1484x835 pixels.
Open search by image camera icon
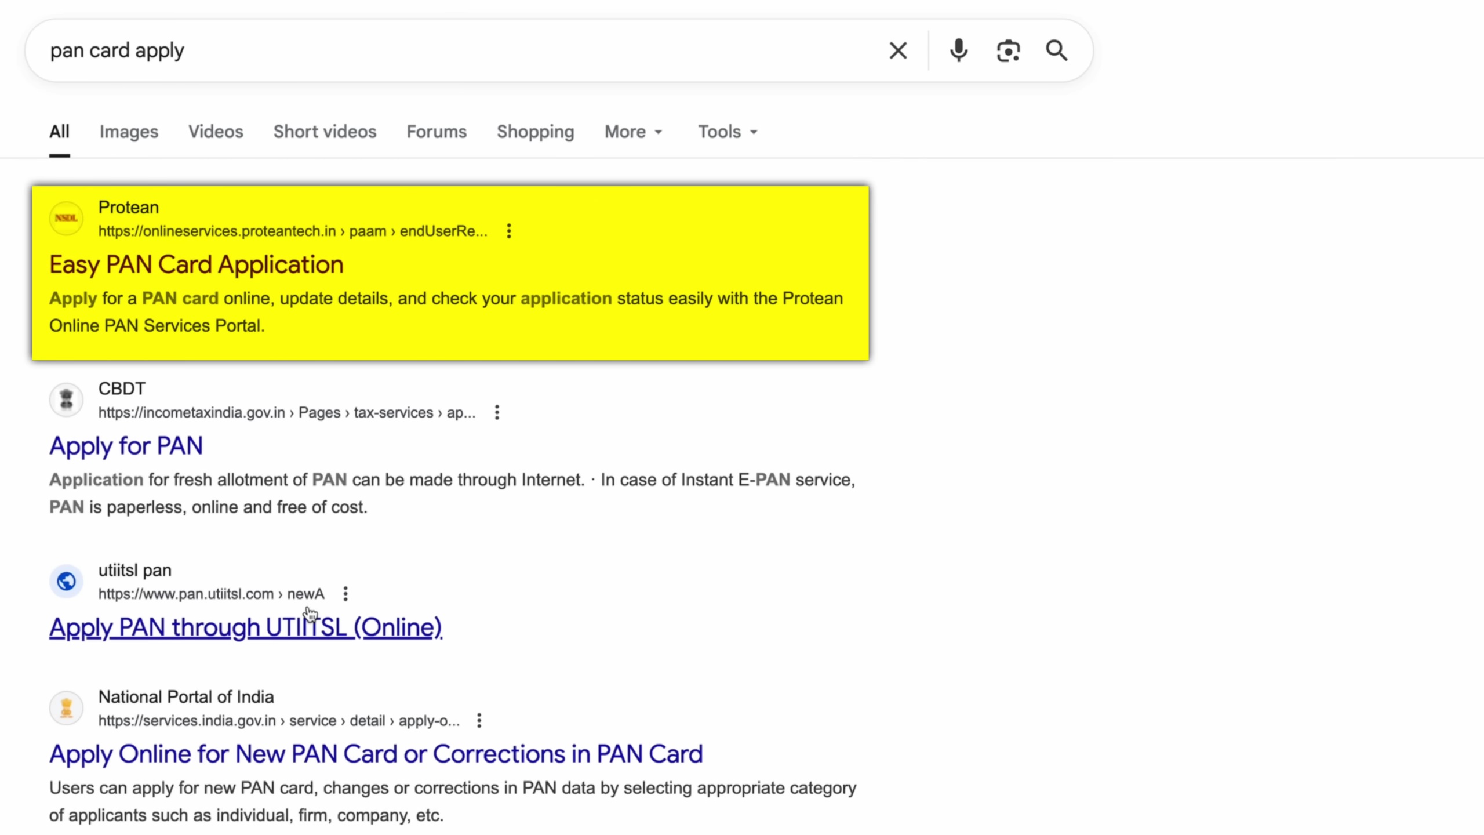pyautogui.click(x=1008, y=51)
